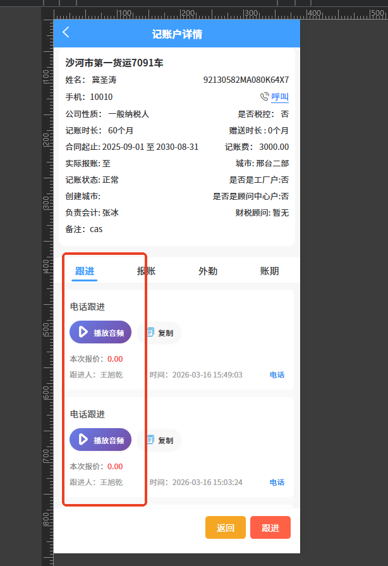Click the timestamp 2026-03-16 15:49:03
The image size is (388, 566).
pyautogui.click(x=207, y=374)
